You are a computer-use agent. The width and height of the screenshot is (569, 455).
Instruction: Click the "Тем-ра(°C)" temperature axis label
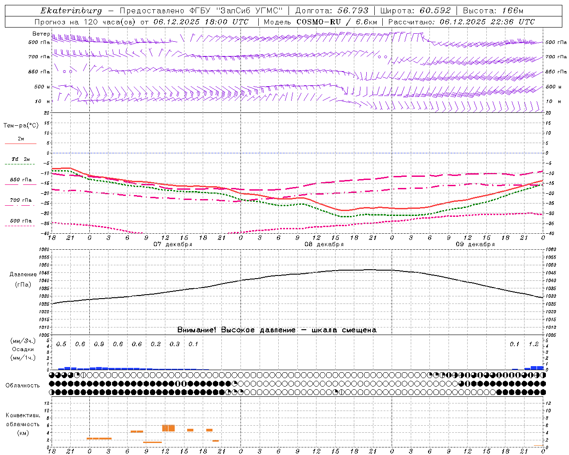pos(21,126)
